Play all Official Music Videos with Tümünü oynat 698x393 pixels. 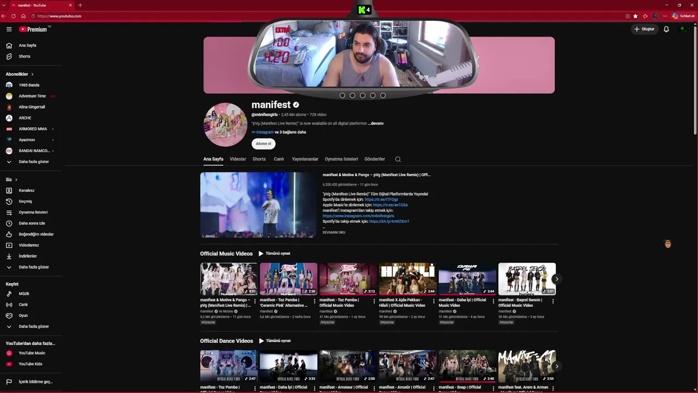click(274, 254)
